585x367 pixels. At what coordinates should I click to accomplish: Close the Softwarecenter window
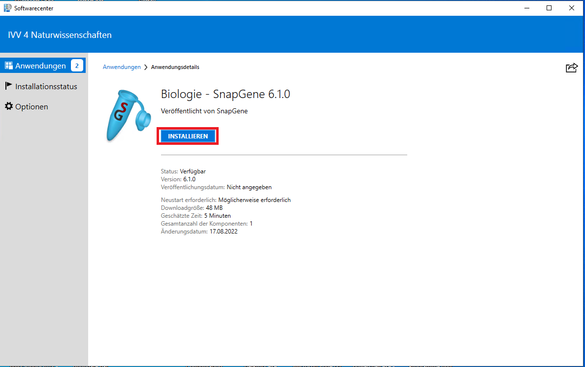coord(571,8)
